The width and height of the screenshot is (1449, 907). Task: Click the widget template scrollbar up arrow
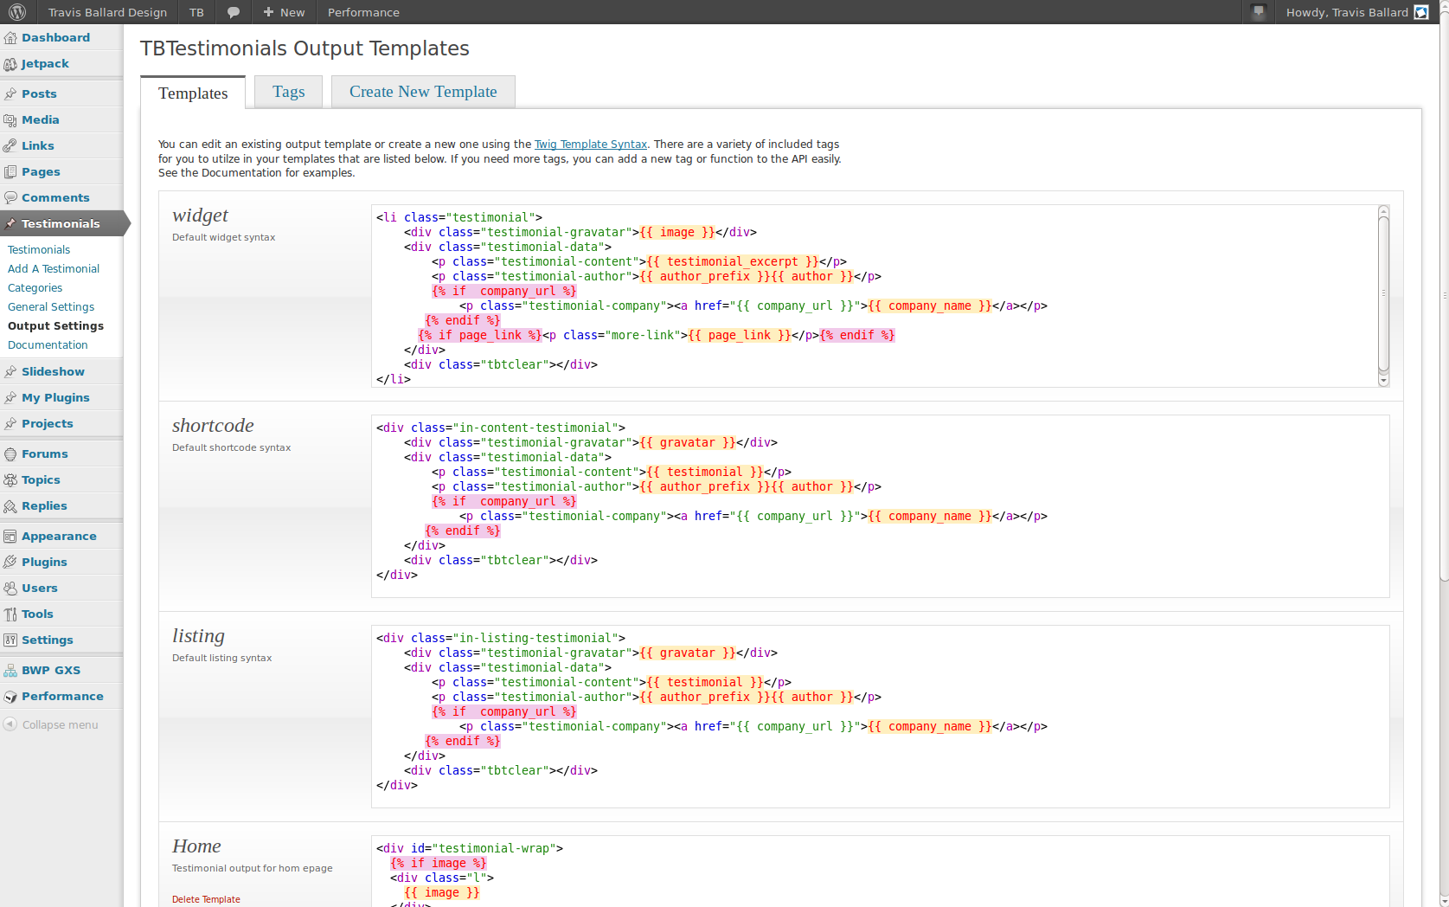1383,210
